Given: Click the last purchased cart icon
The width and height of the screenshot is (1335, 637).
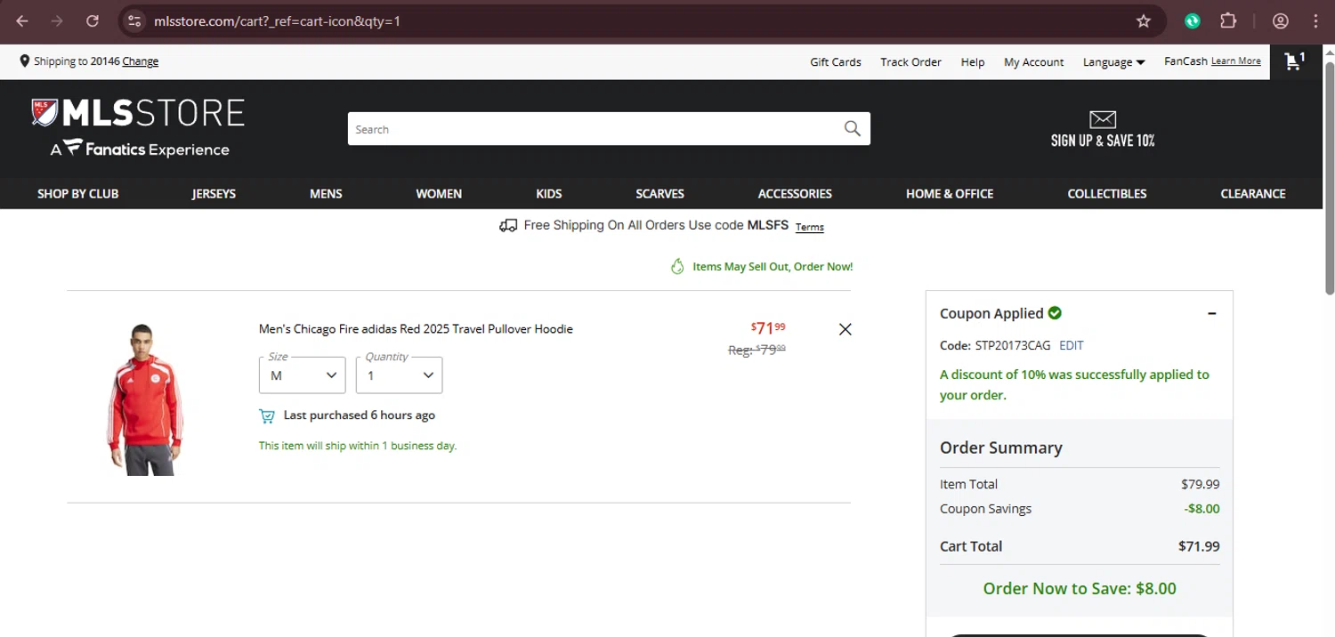Looking at the screenshot, I should (267, 415).
